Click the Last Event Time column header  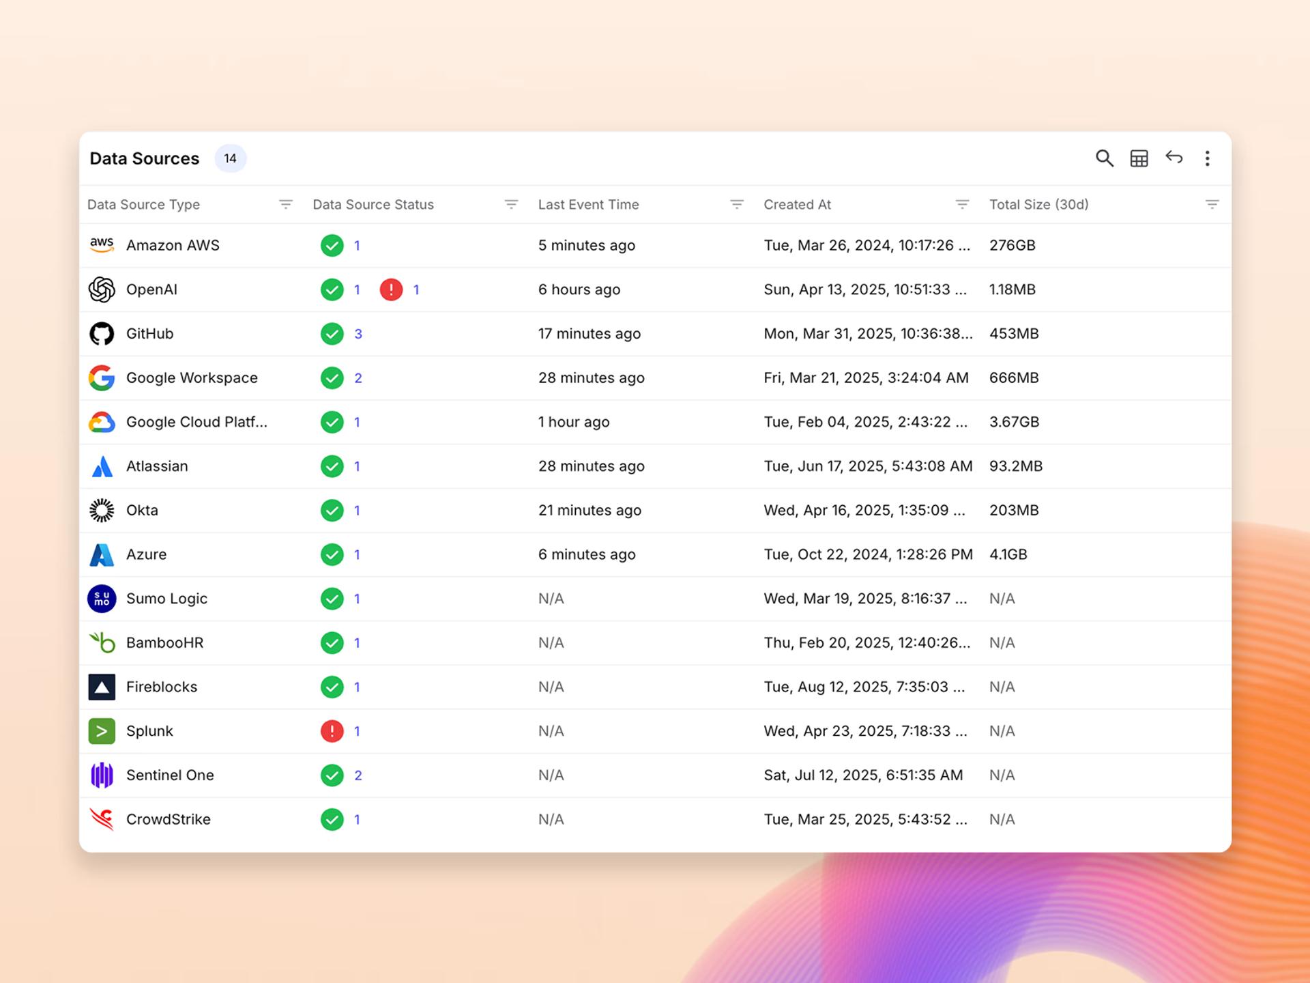click(588, 205)
